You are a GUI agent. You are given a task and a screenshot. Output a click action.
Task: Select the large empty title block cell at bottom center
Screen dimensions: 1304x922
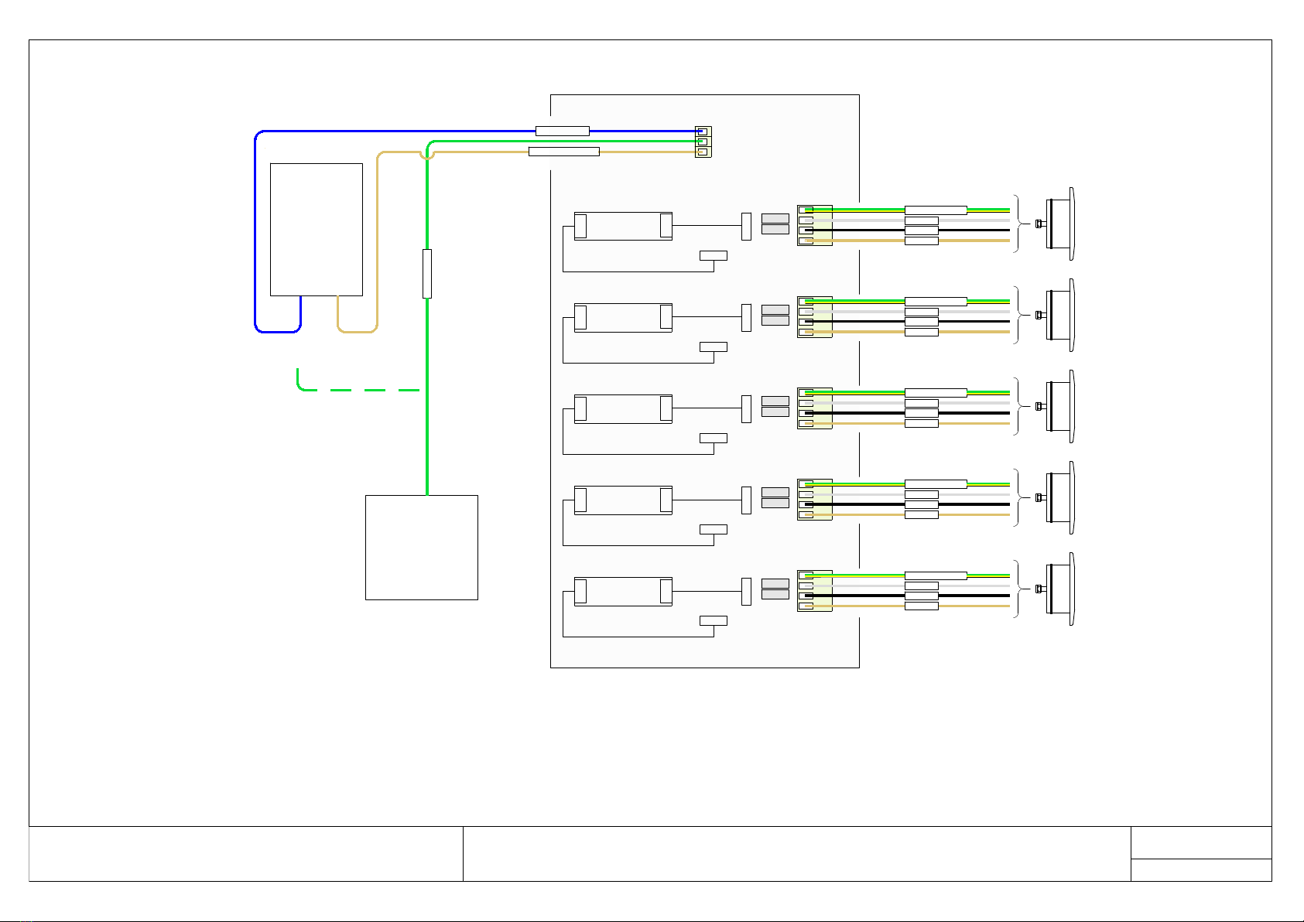(x=797, y=854)
